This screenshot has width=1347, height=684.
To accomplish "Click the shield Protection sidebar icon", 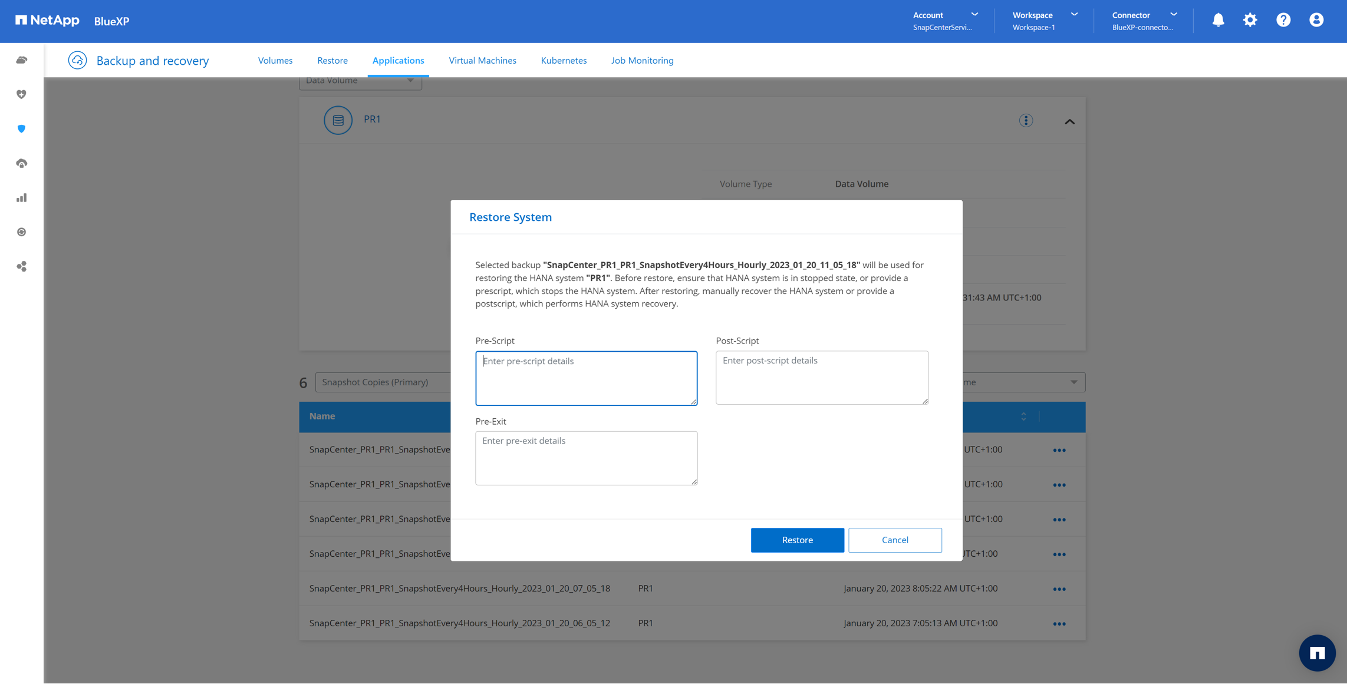I will [22, 129].
